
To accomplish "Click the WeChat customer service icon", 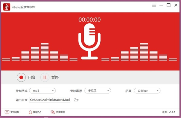I will [53, 112].
